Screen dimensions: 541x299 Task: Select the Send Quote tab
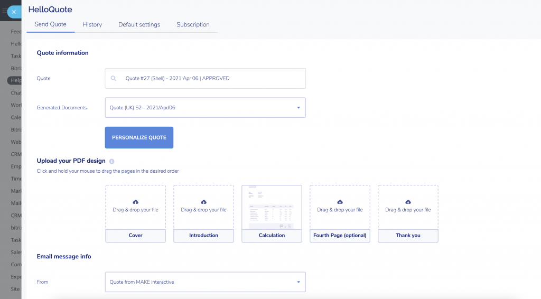click(x=51, y=24)
